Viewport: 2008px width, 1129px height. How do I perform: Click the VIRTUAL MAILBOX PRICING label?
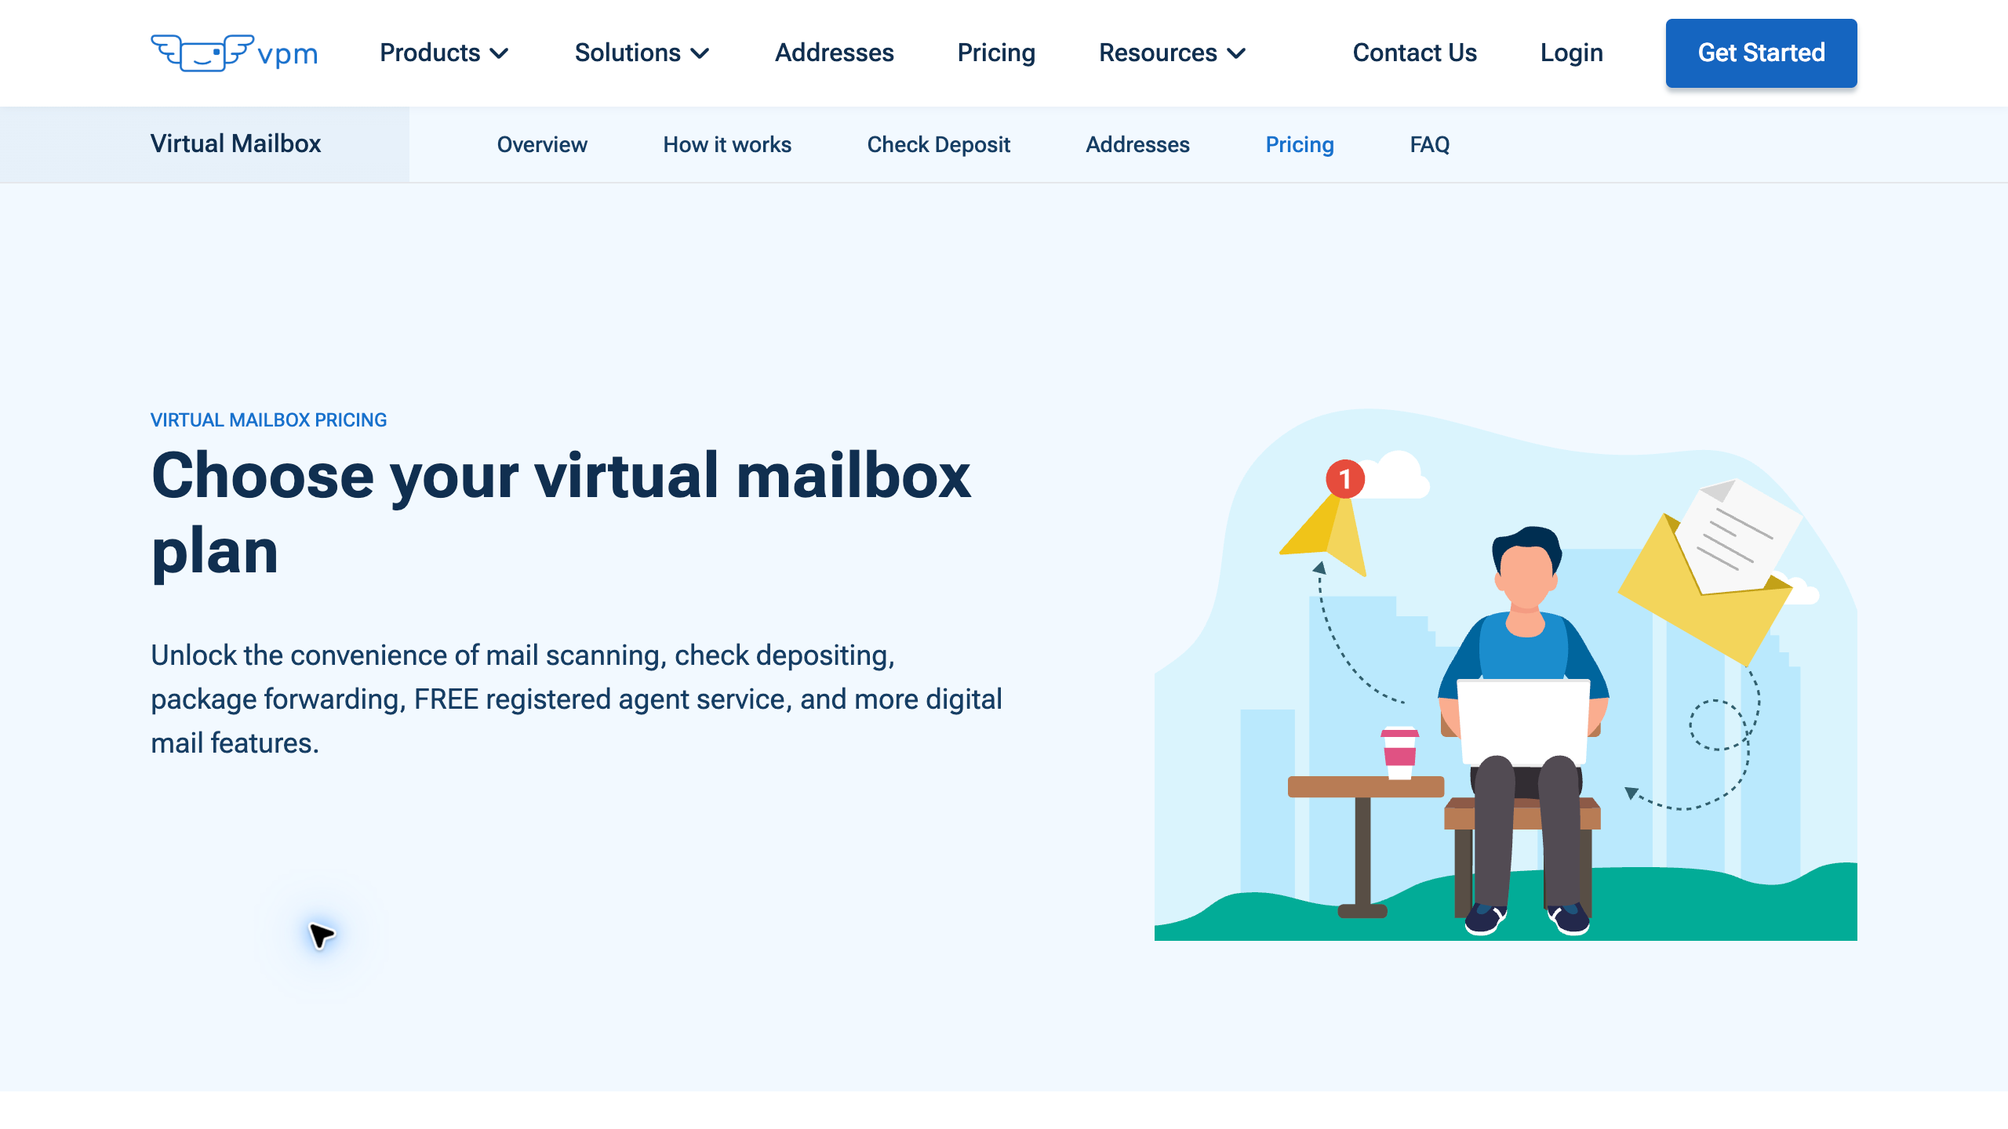tap(268, 420)
